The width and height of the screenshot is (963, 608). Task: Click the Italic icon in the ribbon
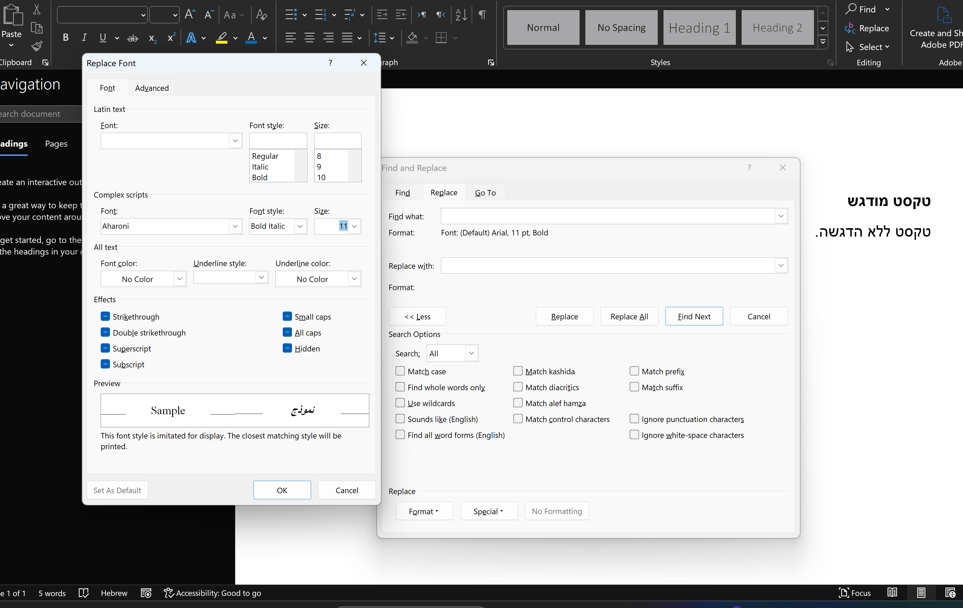[84, 38]
